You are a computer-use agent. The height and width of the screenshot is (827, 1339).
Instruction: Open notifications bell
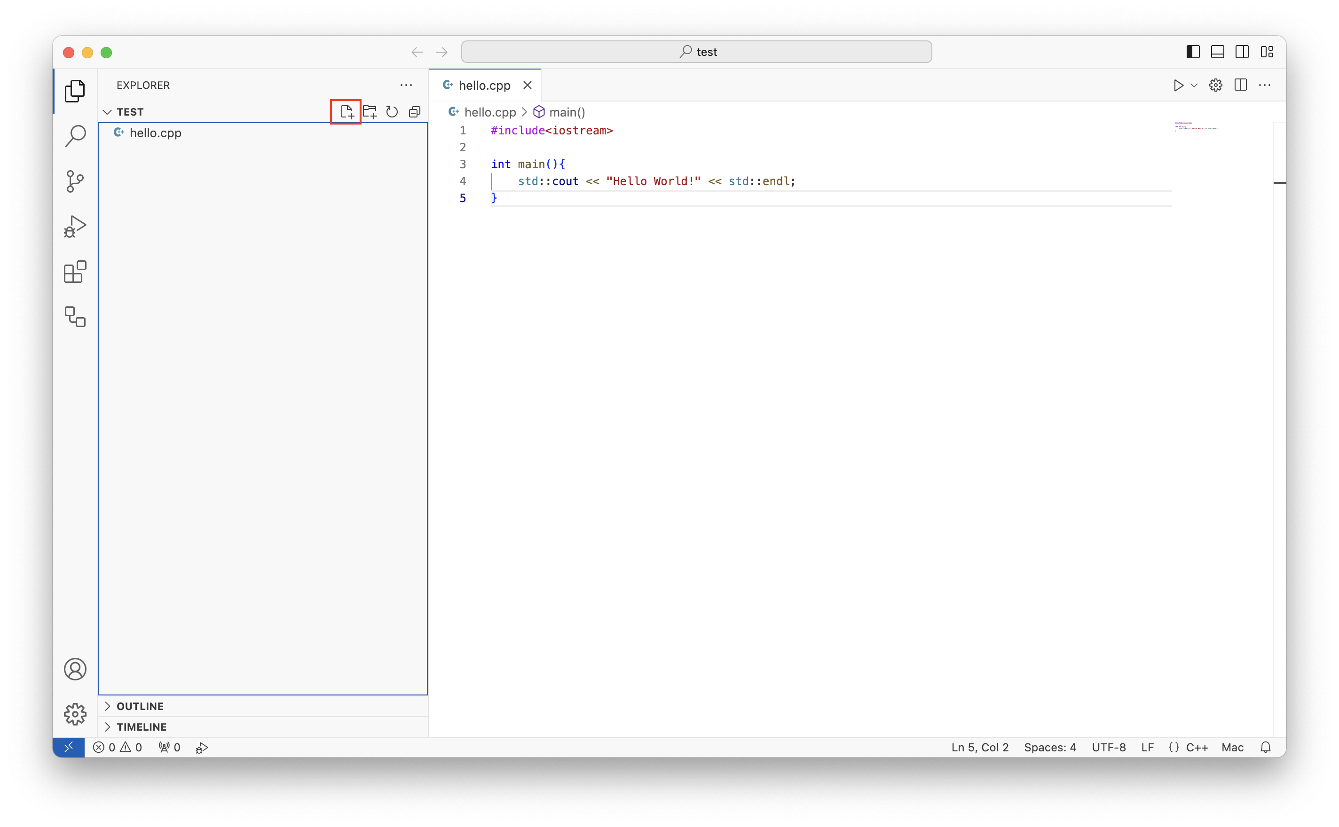pos(1265,747)
